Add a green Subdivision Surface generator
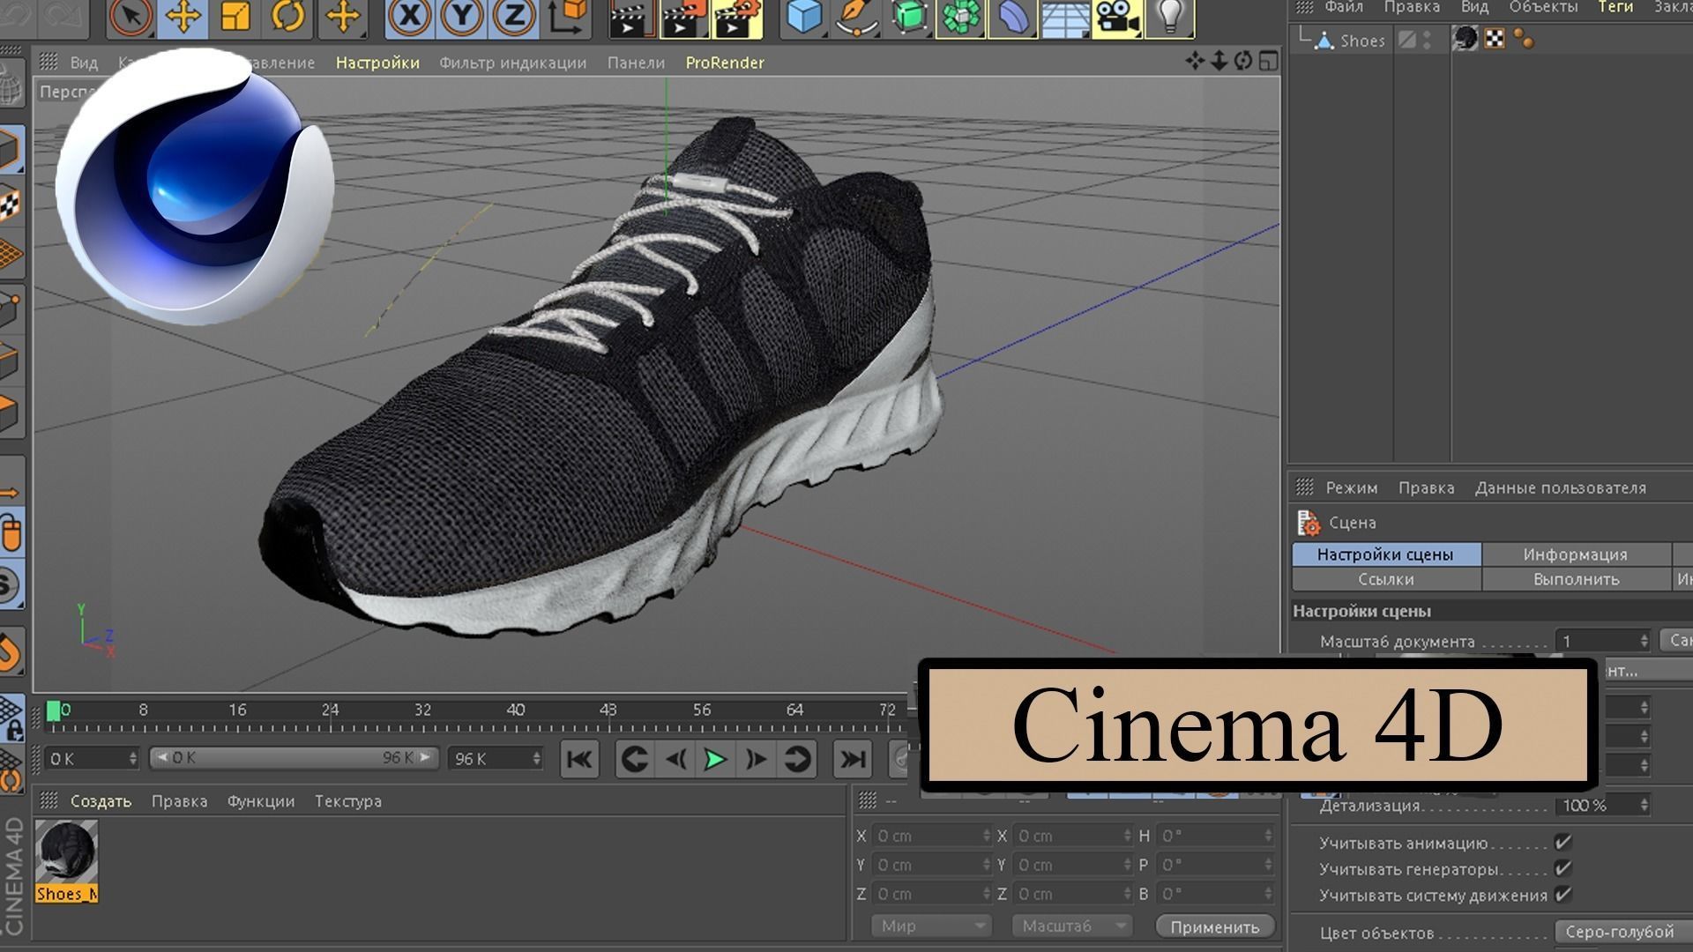The image size is (1693, 952). (x=909, y=18)
